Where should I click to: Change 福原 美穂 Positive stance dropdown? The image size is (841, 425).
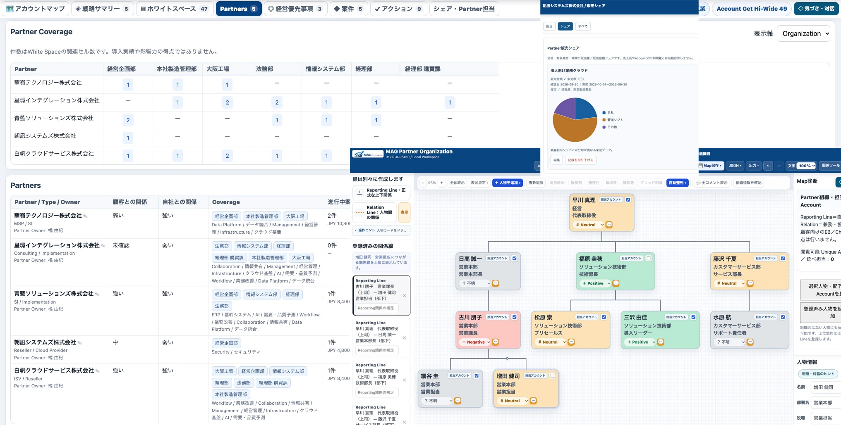tap(596, 283)
